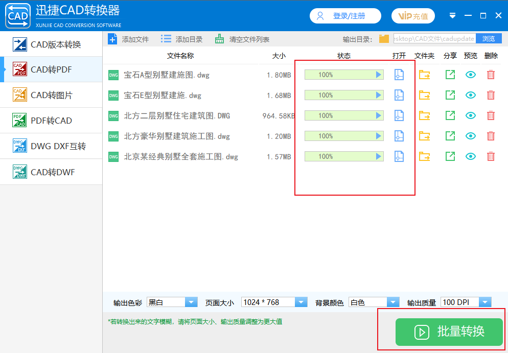The width and height of the screenshot is (508, 353).
Task: Select file name 宝石E型别墅建施.dwg
Action: (163, 96)
